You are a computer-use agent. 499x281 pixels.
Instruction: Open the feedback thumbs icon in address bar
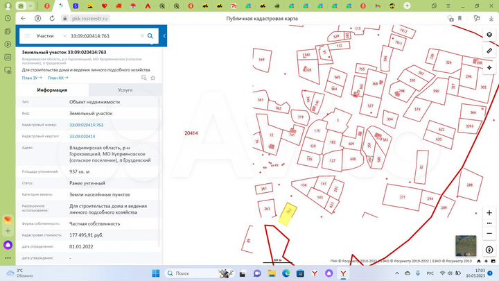(477, 19)
